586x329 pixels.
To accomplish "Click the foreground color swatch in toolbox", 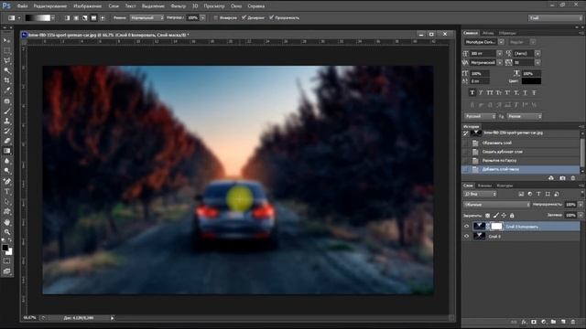I will (x=5, y=248).
